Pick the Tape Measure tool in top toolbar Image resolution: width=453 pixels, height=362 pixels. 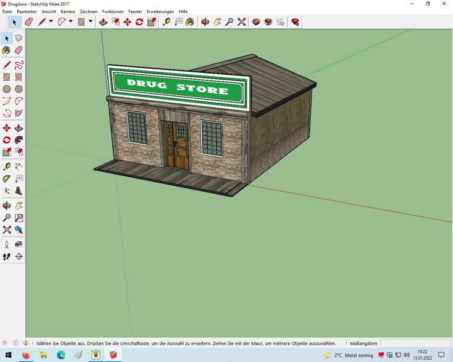167,22
